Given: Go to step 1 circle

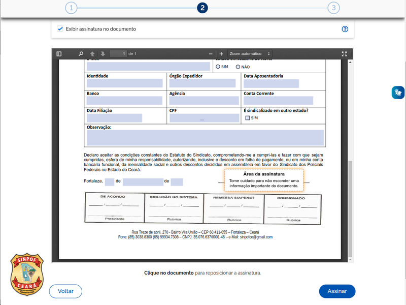Looking at the screenshot, I should tap(71, 8).
